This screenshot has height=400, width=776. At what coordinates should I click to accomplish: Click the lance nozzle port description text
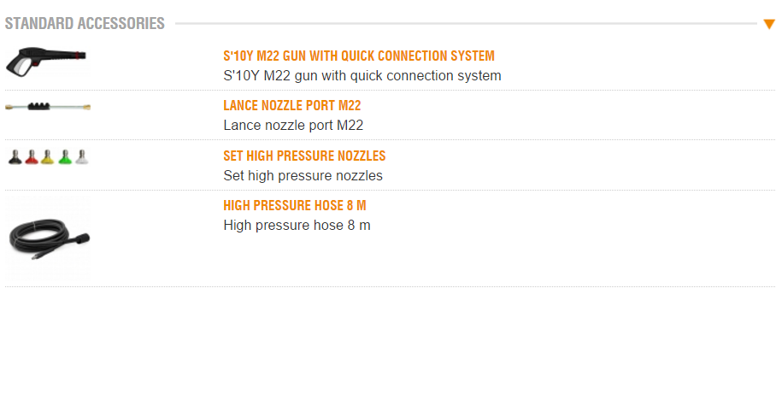coord(293,125)
